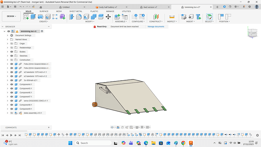Viewport: 261px width, 147px height.
Task: Open the 4wd version v7 document tab
Action: [150, 7]
